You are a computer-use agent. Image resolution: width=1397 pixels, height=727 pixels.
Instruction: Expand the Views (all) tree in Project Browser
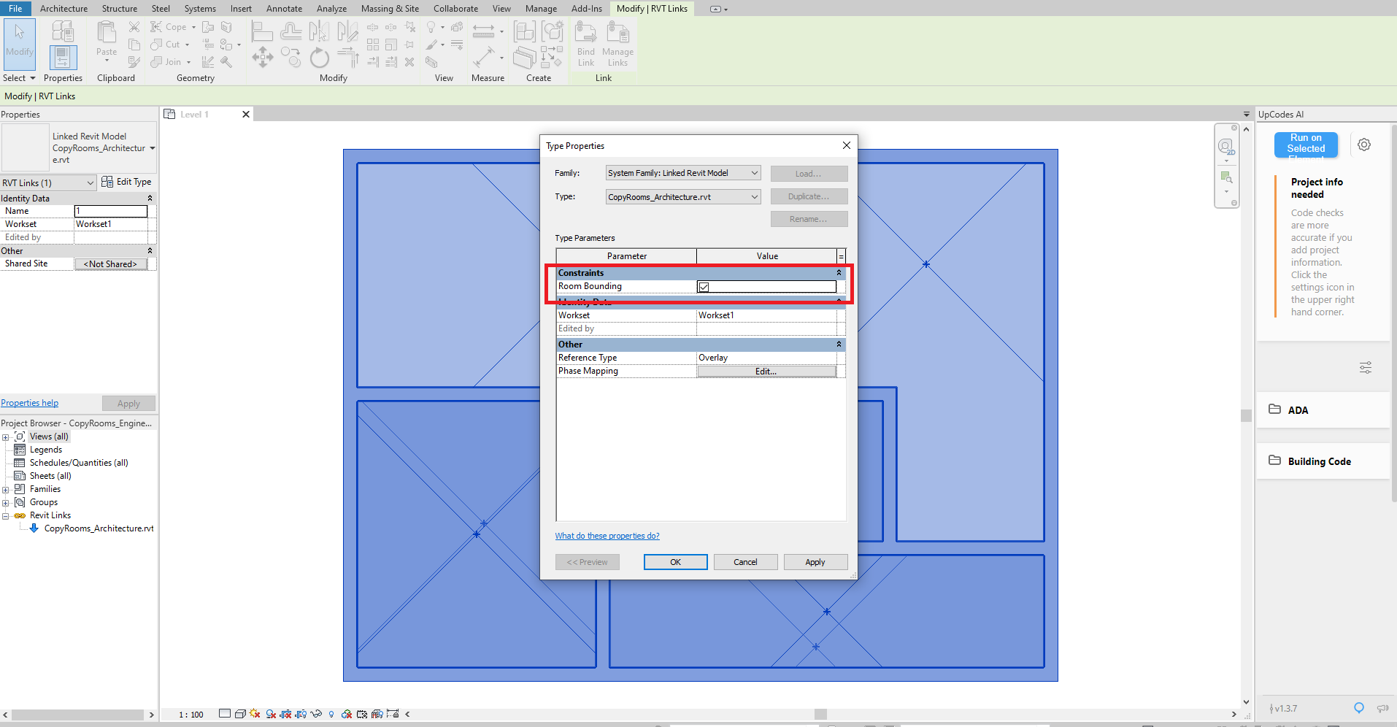(x=7, y=436)
